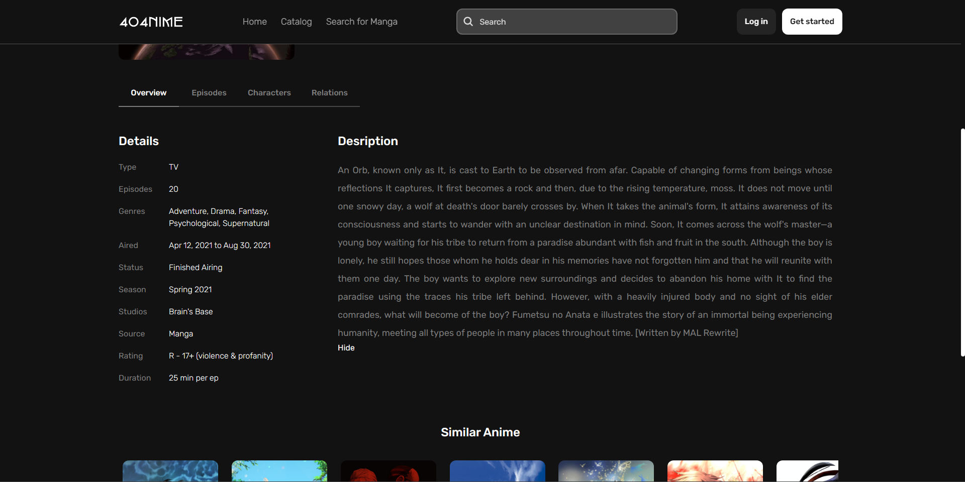Open fifth similar anime sparkling thumbnail
965x482 pixels.
click(x=606, y=471)
